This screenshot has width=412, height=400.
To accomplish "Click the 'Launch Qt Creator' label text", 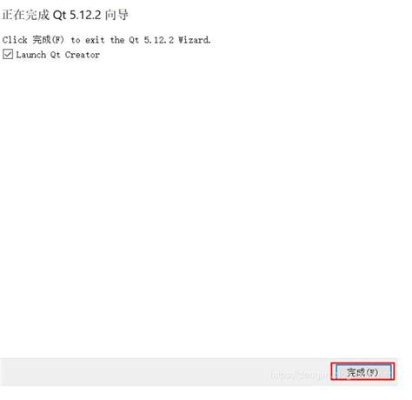I will 57,55.
